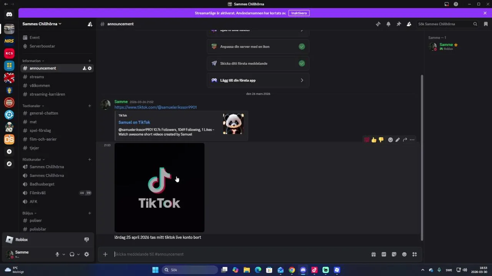
Task: Select the film-och-serier channel
Action: click(57, 139)
